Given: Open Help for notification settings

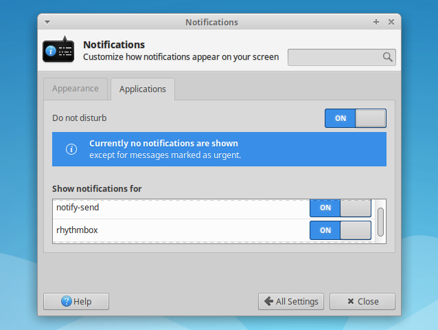Looking at the screenshot, I should 76,301.
